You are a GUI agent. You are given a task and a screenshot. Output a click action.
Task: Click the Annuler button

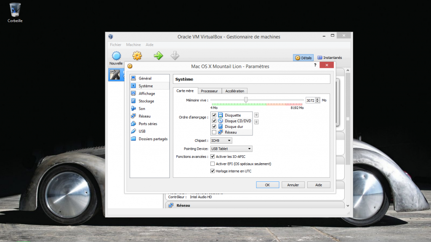click(x=293, y=185)
